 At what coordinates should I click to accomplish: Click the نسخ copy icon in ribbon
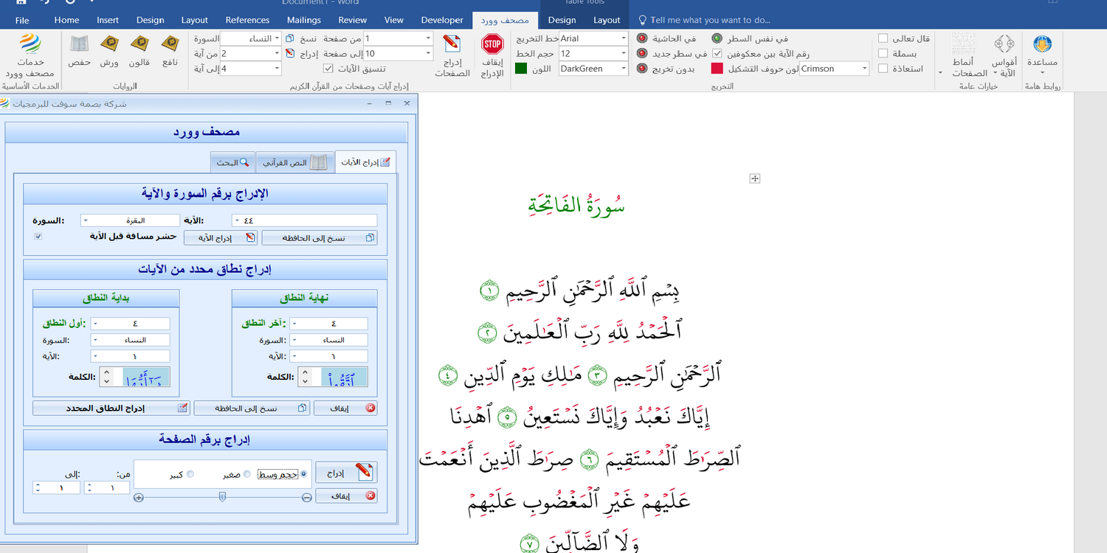[290, 38]
